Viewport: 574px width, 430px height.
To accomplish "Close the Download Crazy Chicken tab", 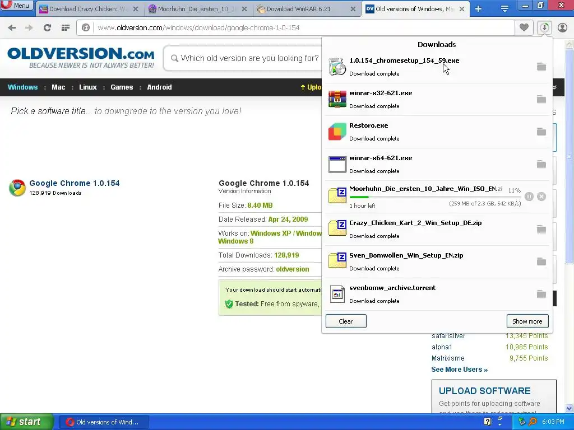I will click(x=136, y=9).
